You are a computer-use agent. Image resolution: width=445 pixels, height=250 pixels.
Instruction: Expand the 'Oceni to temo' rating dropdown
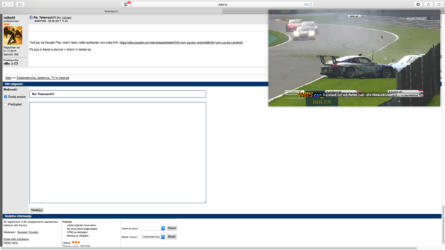click(152, 228)
